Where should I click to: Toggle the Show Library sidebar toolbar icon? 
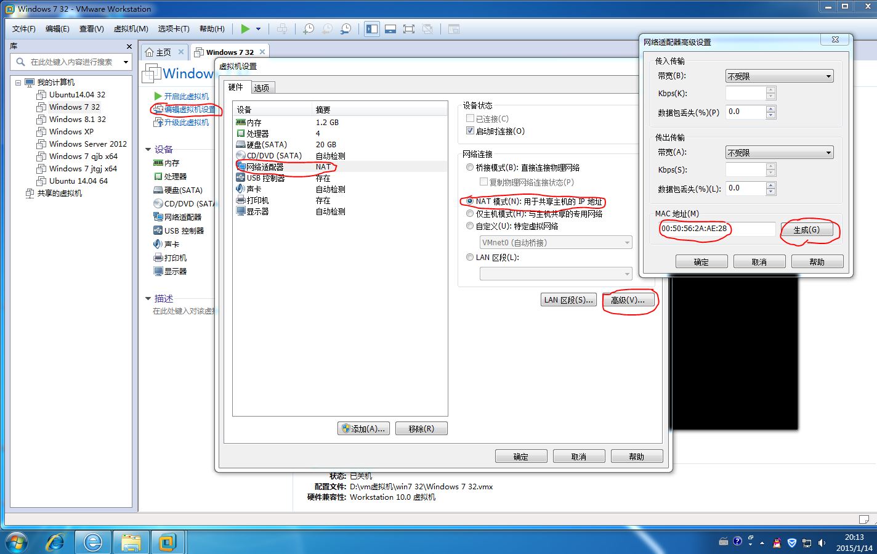[372, 29]
